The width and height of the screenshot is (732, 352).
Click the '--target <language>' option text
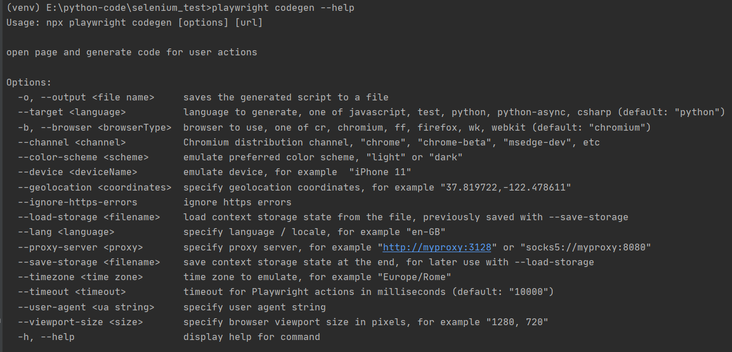[71, 112]
